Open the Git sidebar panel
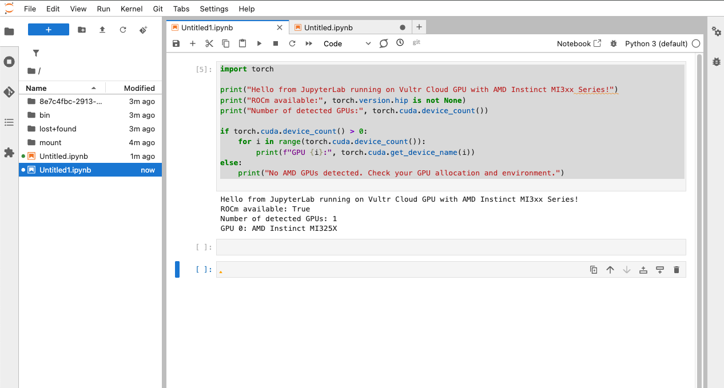Screen dimensions: 724x388 (x=9, y=92)
